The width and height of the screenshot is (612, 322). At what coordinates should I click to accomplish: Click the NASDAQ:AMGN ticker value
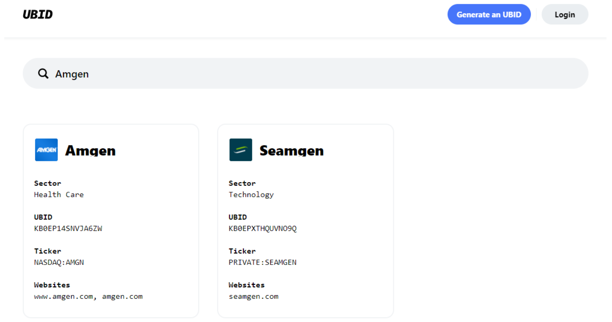[59, 262]
